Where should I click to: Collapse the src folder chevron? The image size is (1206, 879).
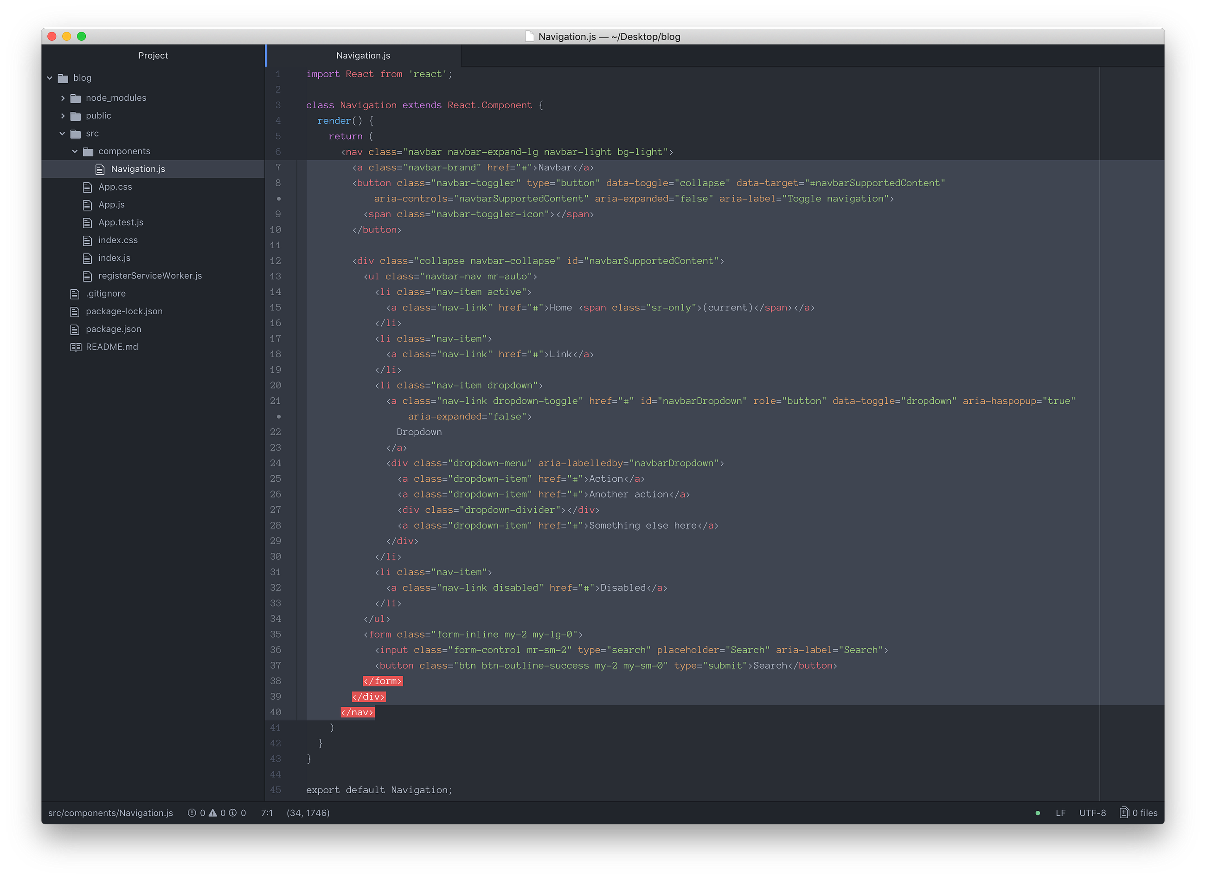[62, 134]
